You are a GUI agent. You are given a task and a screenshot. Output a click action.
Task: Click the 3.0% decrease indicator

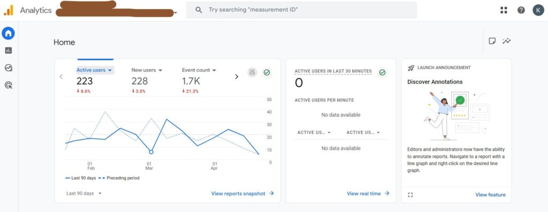(x=139, y=91)
